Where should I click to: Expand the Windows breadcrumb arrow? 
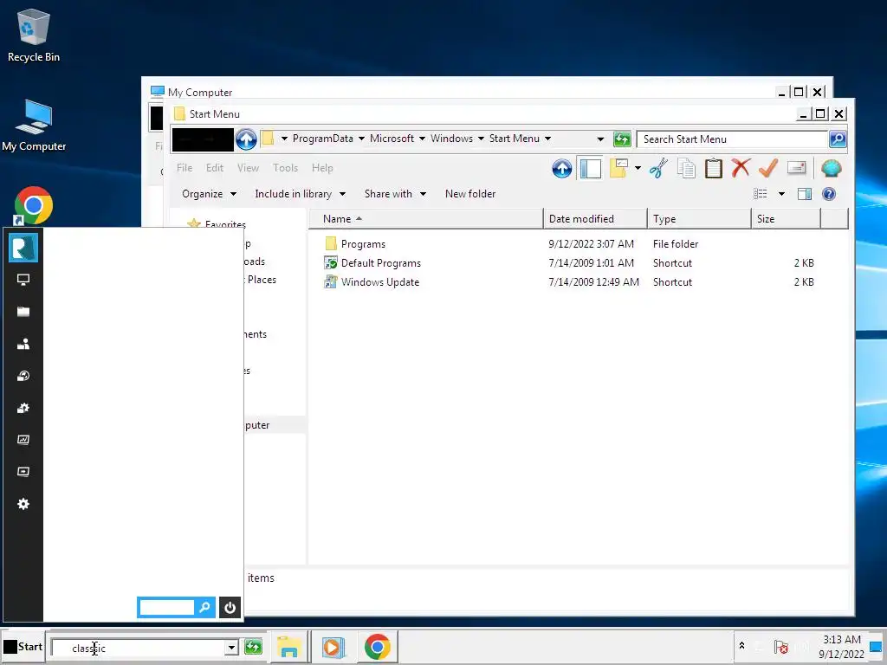coord(481,139)
